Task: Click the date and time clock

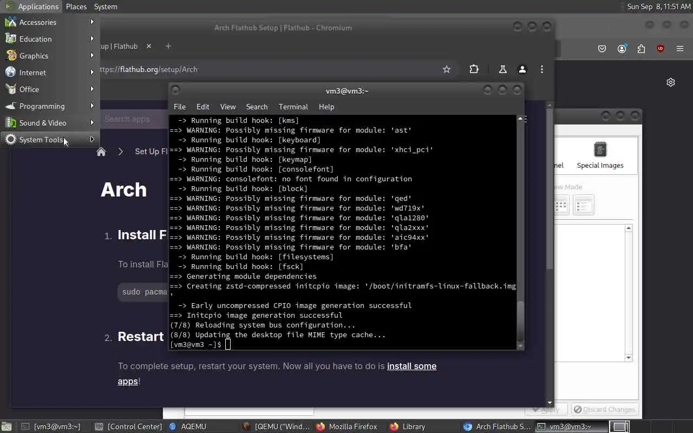Action: coord(659,6)
